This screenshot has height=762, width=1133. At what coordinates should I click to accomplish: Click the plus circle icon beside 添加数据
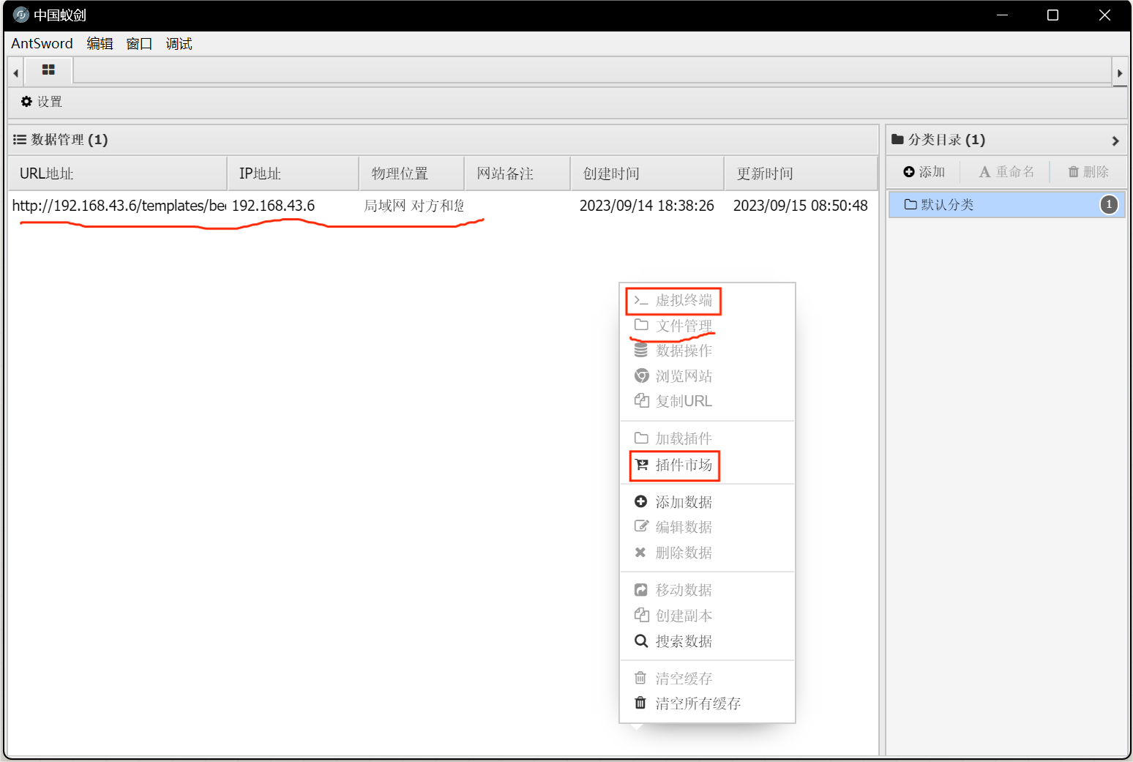coord(640,501)
